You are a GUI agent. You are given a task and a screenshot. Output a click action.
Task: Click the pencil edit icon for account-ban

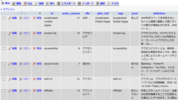pos(10,64)
